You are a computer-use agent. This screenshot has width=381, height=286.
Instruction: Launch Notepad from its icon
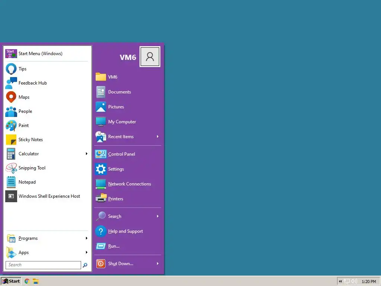coord(11,182)
